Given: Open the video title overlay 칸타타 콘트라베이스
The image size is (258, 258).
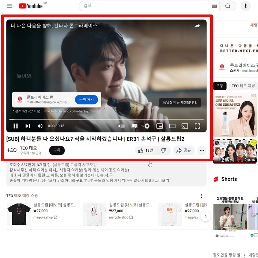Looking at the screenshot, I should coord(54,26).
